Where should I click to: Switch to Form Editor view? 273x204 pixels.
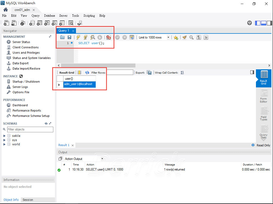click(264, 96)
